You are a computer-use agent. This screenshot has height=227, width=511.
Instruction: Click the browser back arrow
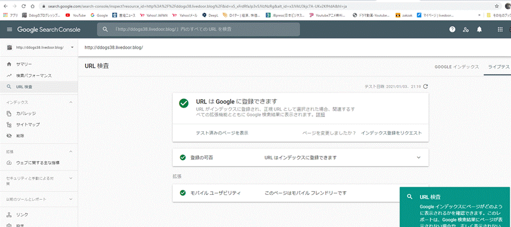tap(5, 6)
